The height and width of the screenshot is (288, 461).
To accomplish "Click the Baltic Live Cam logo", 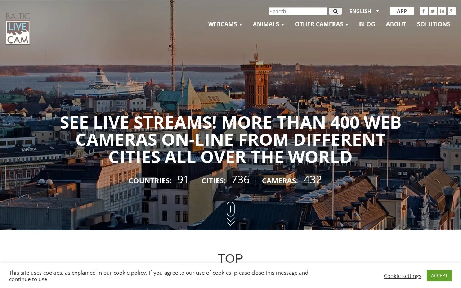I will (18, 28).
